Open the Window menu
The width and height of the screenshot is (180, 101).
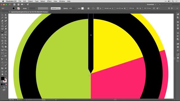coord(62,1)
